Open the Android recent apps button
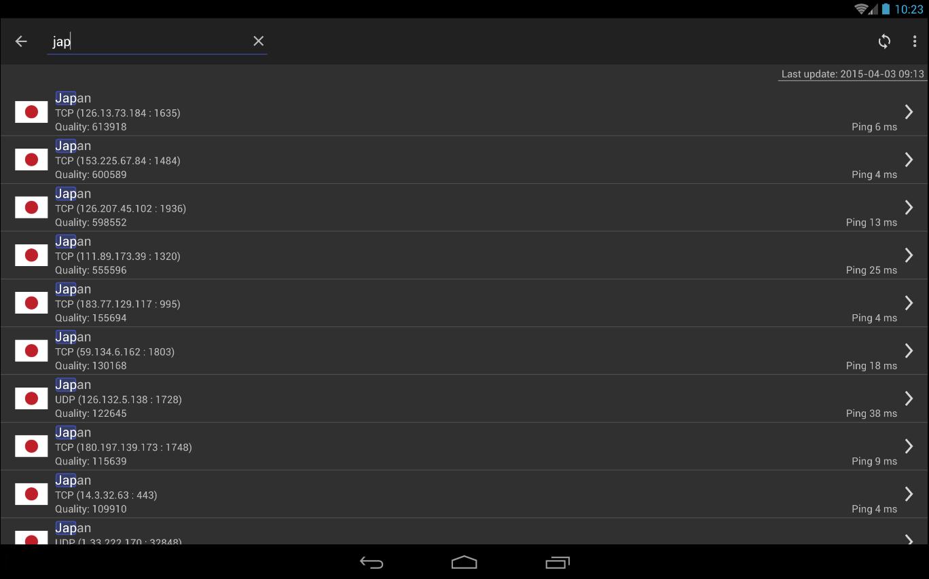Image resolution: width=929 pixels, height=579 pixels. point(558,562)
